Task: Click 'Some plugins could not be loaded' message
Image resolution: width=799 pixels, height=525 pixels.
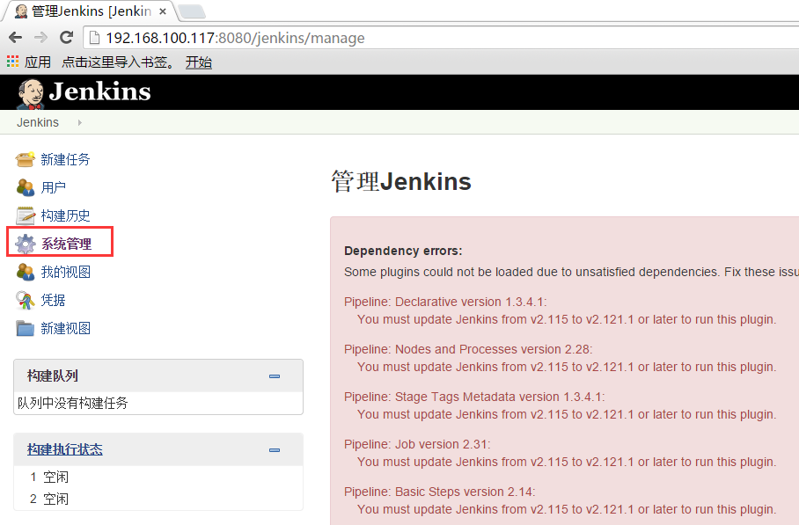Action: coord(571,272)
